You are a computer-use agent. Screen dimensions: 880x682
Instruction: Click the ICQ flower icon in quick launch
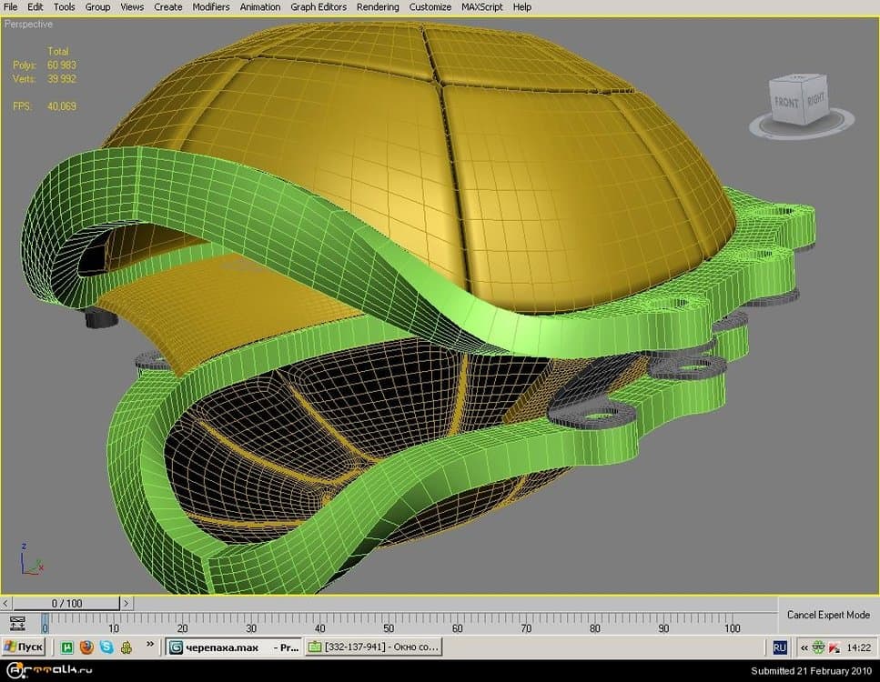click(126, 647)
